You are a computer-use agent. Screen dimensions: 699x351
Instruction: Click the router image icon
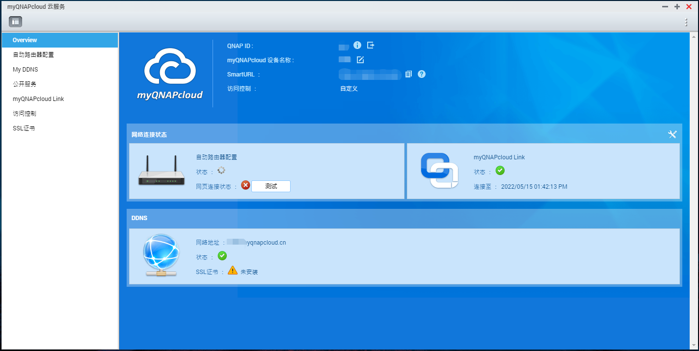pyautogui.click(x=161, y=171)
